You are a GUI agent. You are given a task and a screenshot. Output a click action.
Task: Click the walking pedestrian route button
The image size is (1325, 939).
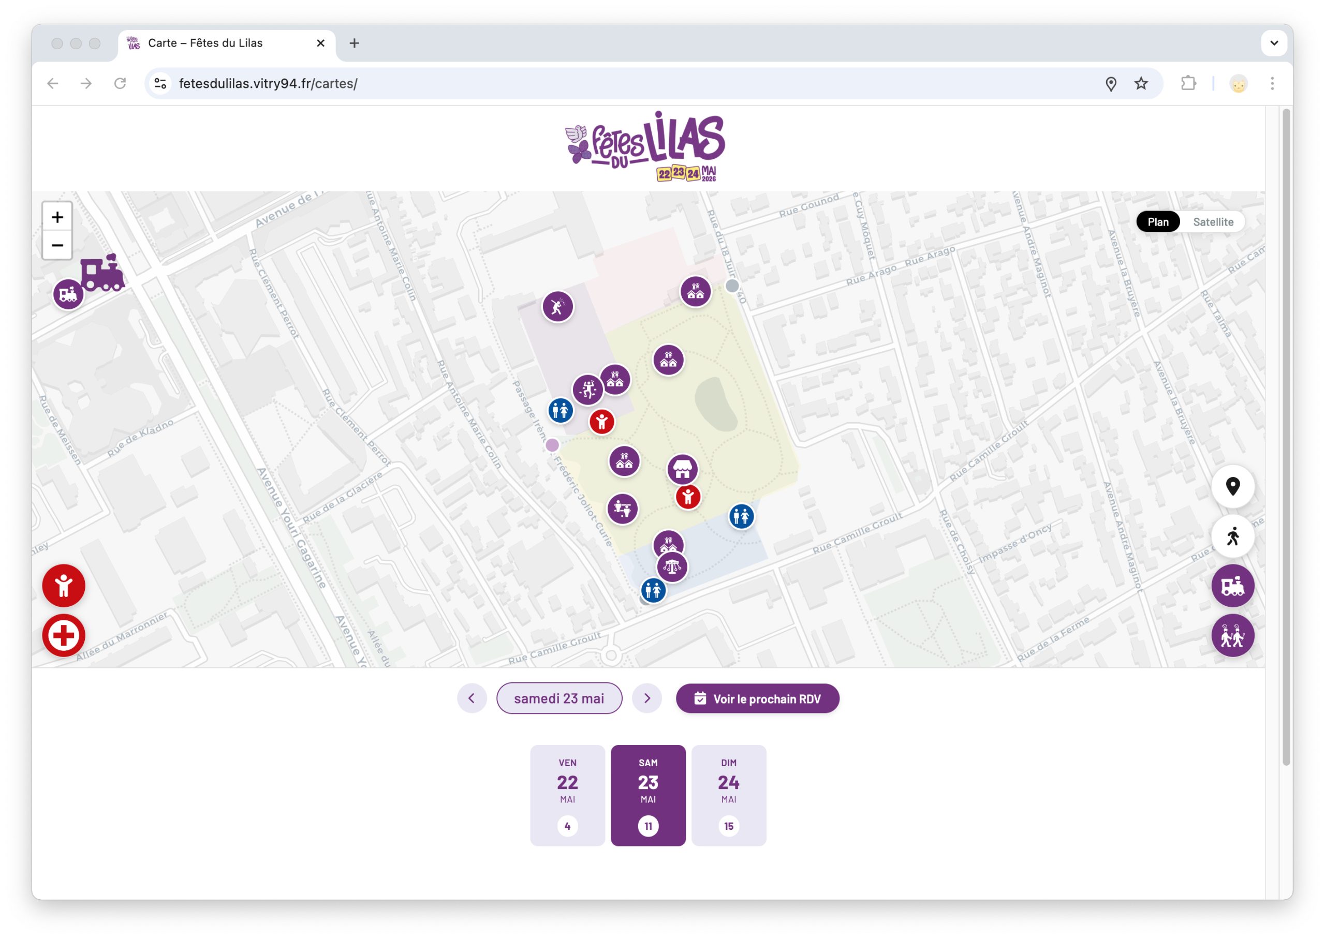pos(1232,536)
